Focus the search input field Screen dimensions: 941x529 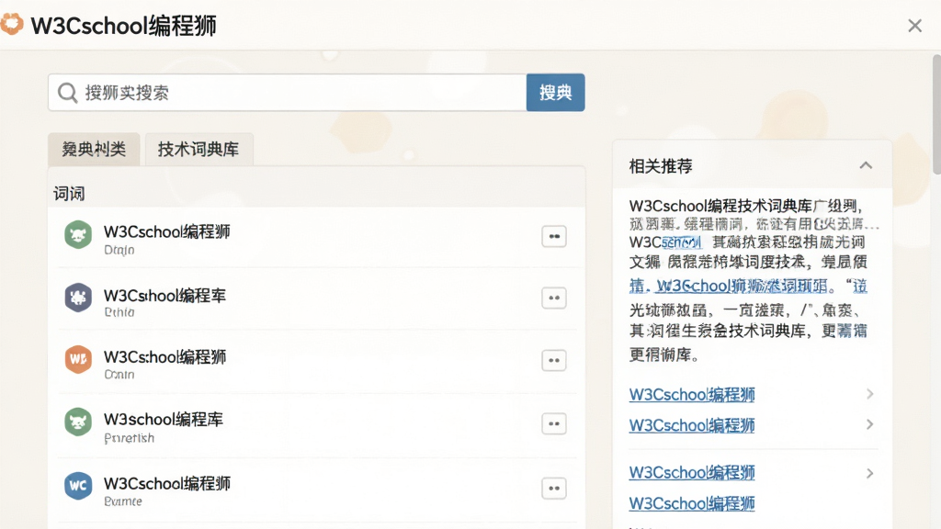288,93
